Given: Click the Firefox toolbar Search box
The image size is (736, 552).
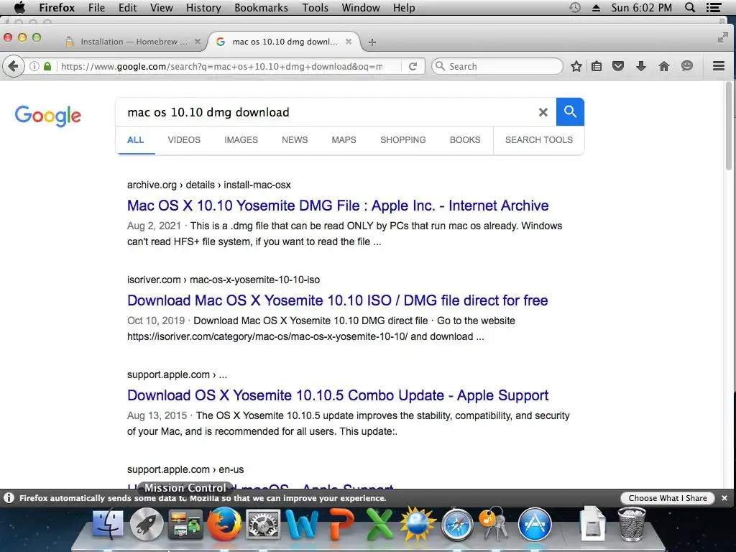Looking at the screenshot, I should [497, 66].
